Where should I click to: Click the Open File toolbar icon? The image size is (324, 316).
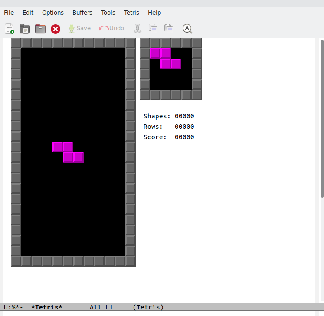click(x=25, y=29)
